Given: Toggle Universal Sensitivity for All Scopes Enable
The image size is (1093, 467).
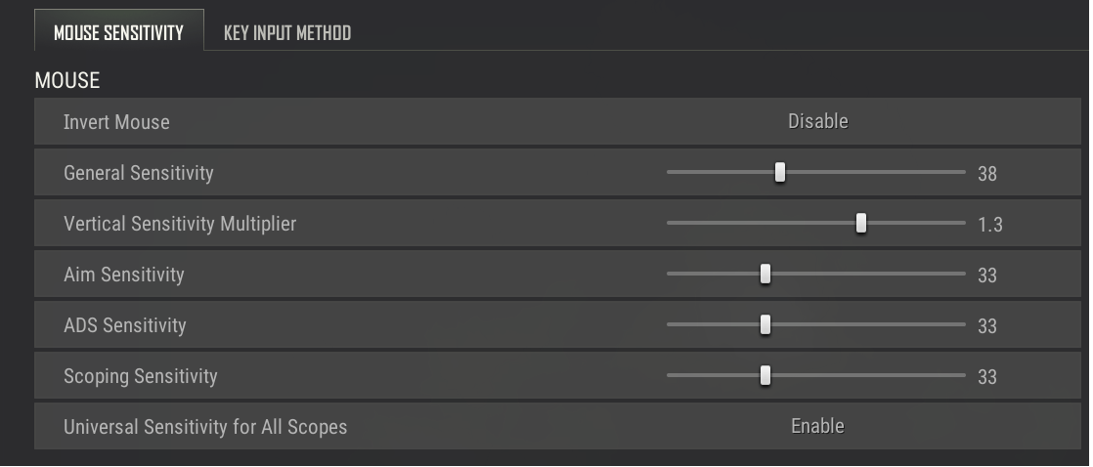Looking at the screenshot, I should [x=817, y=427].
